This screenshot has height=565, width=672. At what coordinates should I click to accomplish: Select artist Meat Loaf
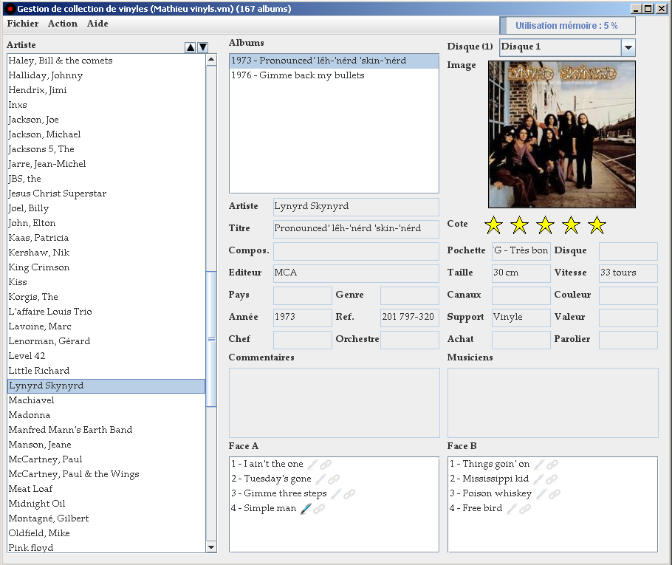pos(106,489)
